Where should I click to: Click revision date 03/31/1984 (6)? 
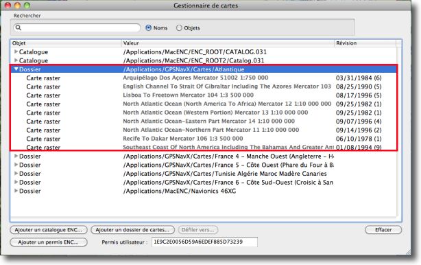tap(359, 78)
